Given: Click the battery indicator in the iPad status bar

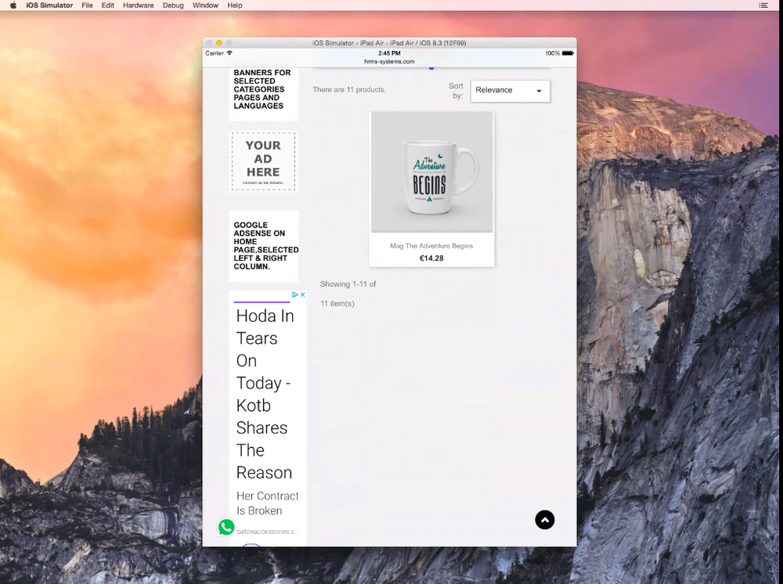Looking at the screenshot, I should 568,53.
